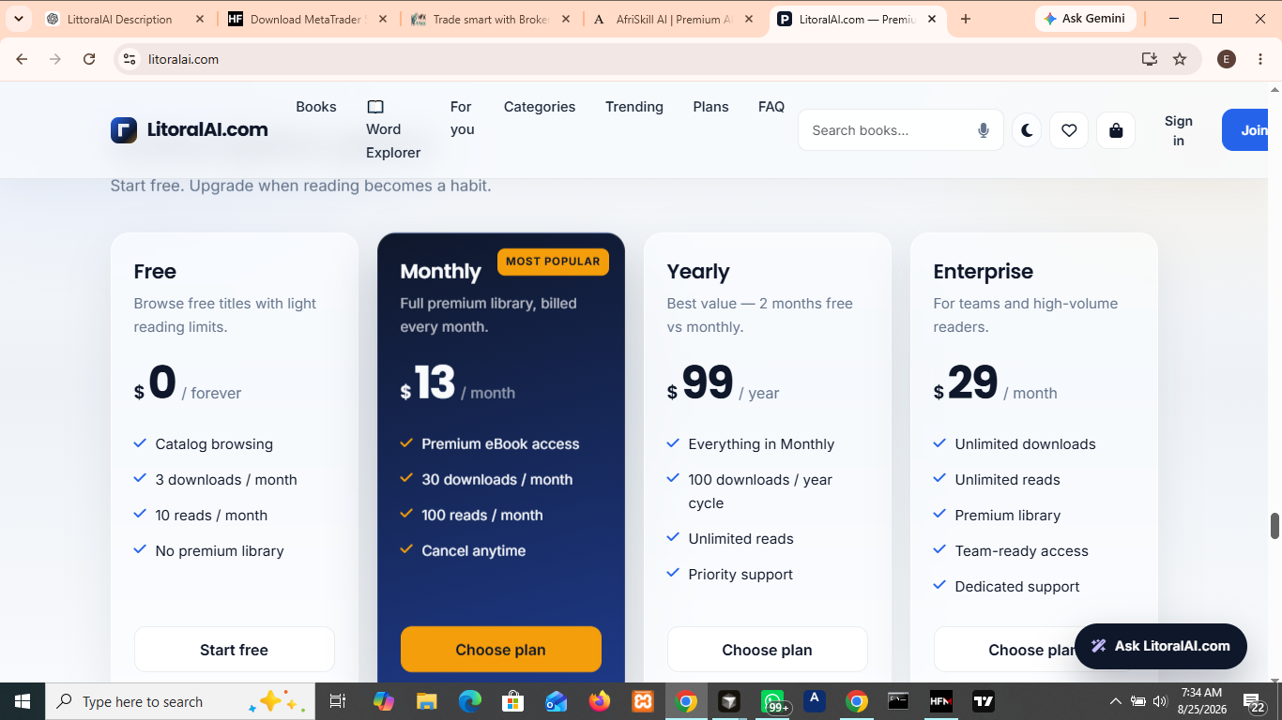1282x720 pixels.
Task: Click the microphone voice search icon
Action: [984, 130]
